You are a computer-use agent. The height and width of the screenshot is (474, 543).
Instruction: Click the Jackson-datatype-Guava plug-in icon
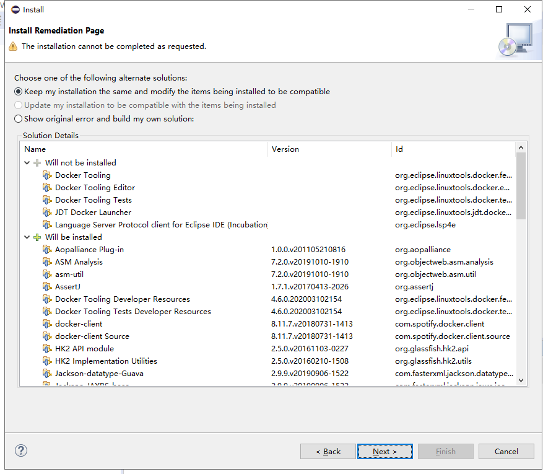(x=47, y=374)
